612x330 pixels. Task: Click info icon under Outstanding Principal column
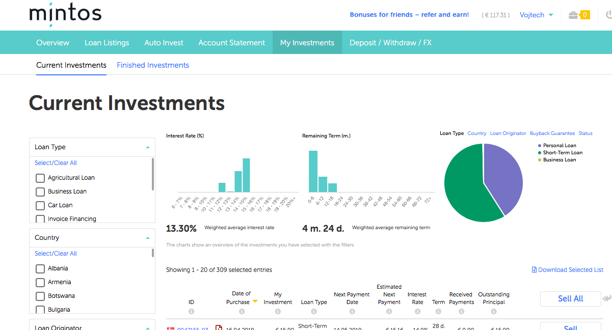click(x=493, y=312)
